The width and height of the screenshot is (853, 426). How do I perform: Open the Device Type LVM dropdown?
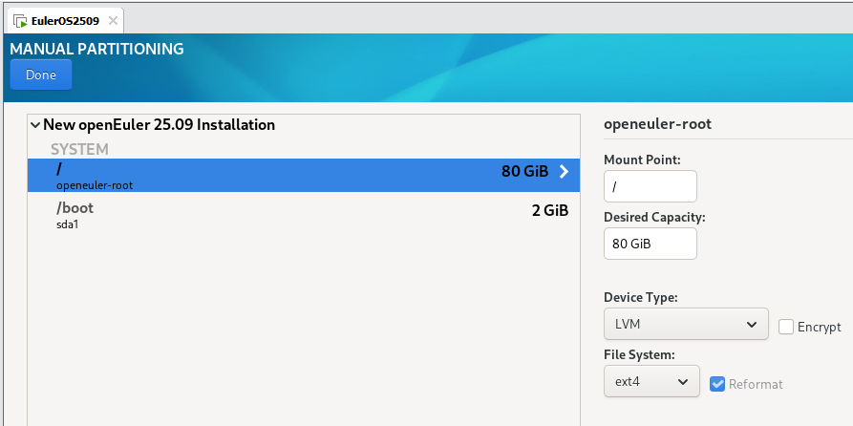pos(686,324)
